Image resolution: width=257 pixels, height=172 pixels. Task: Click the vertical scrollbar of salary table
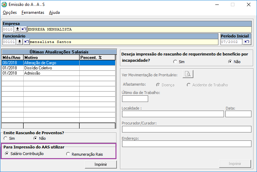pyautogui.click(x=116, y=92)
